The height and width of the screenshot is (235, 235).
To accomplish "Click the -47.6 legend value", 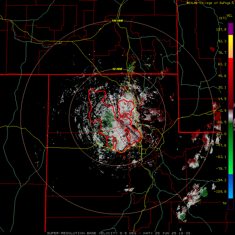I will 221,145.
